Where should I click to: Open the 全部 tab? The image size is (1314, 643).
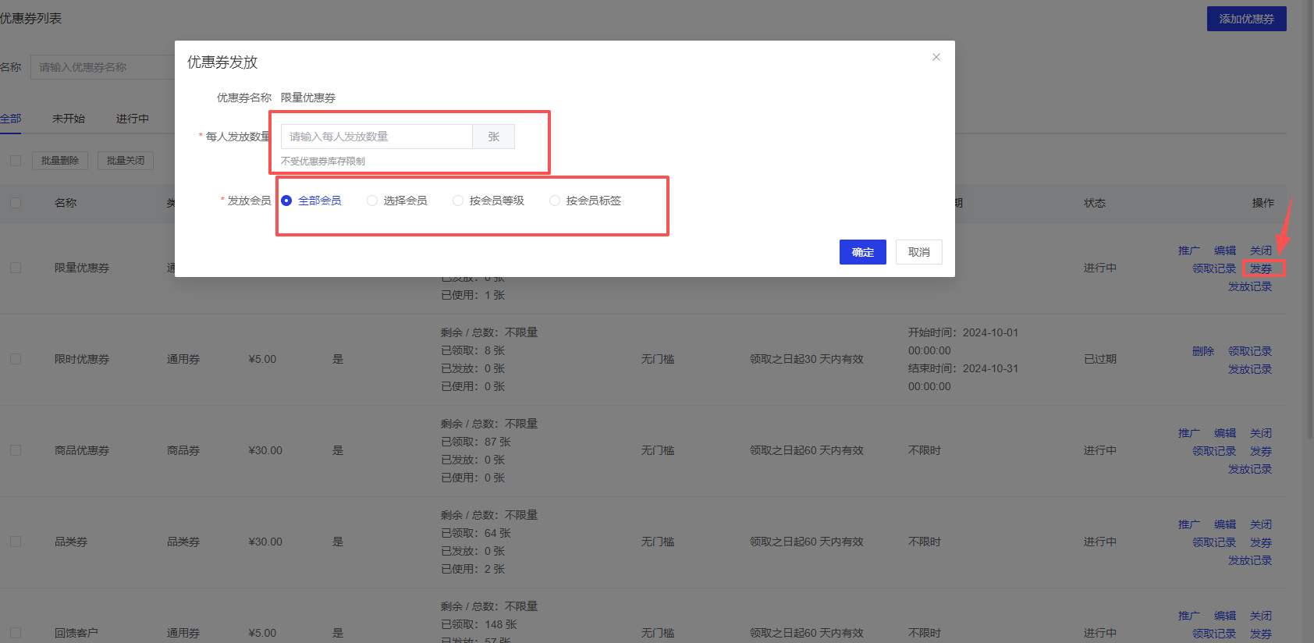click(x=10, y=119)
